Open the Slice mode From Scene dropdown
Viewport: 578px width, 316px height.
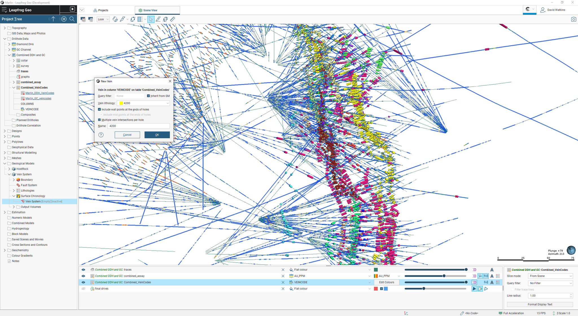pyautogui.click(x=550, y=276)
